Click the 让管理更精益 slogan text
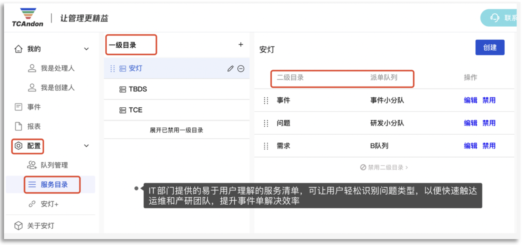This screenshot has width=522, height=245. point(84,18)
